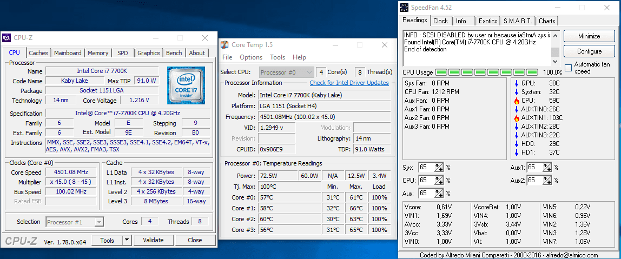Click the Core Speed value 4501.08 MHz

click(x=71, y=172)
